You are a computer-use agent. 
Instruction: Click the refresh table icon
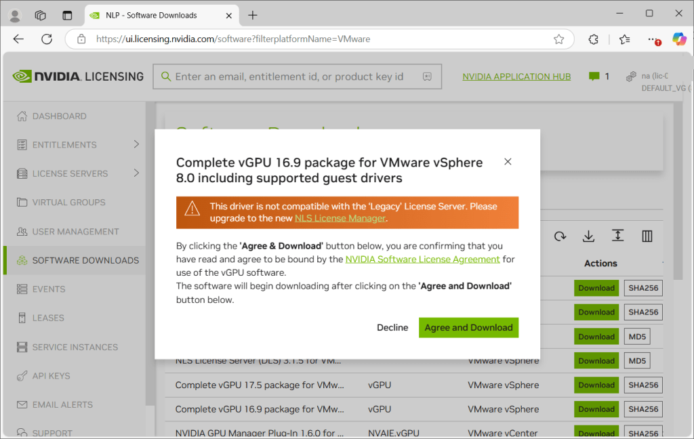(x=560, y=236)
